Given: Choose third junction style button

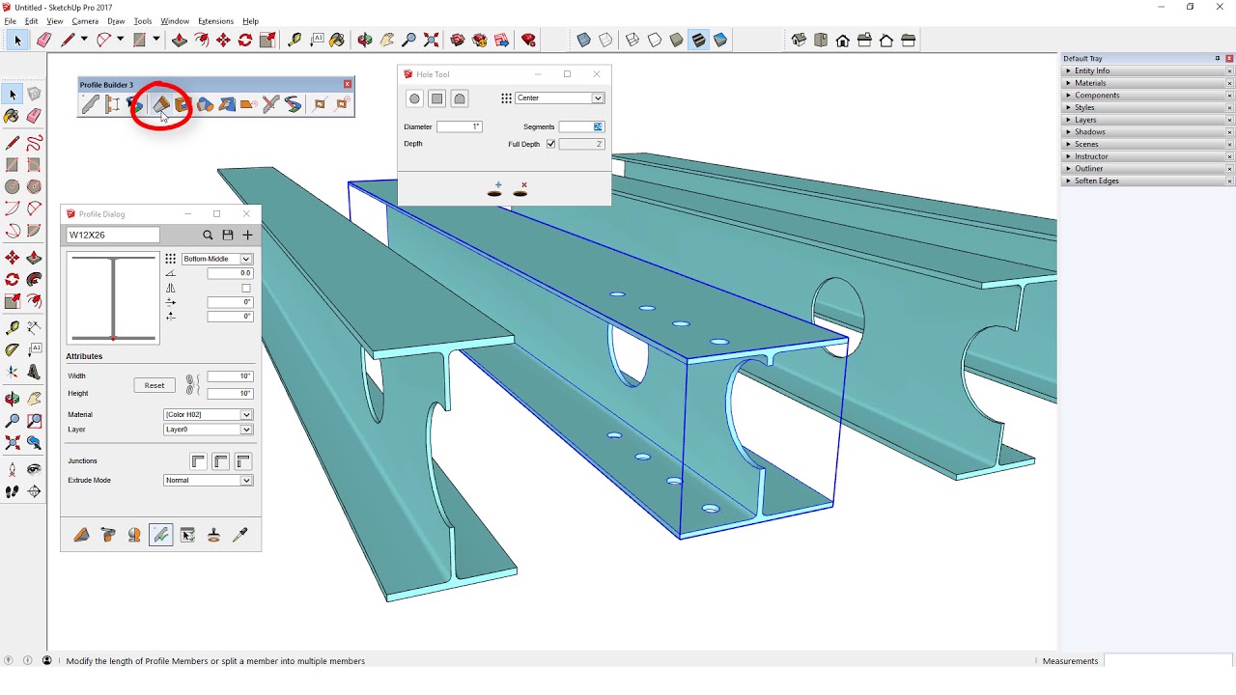Looking at the screenshot, I should coord(243,461).
